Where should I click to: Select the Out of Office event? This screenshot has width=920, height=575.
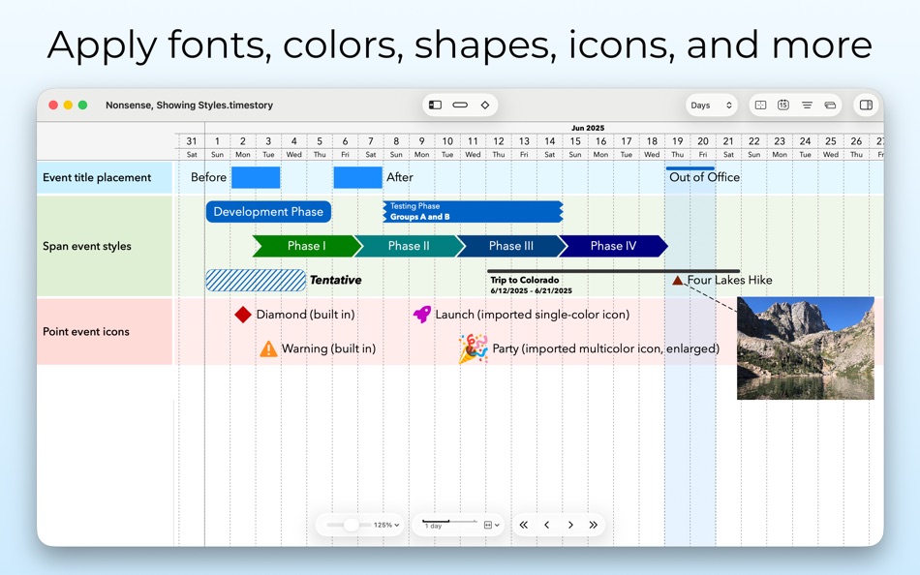(x=704, y=177)
